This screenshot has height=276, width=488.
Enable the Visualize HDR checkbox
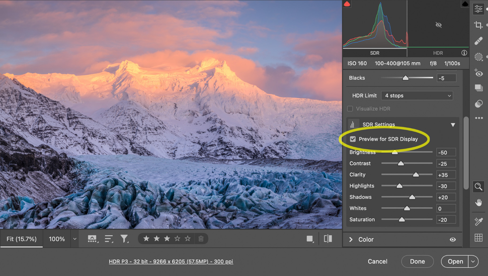(x=350, y=109)
